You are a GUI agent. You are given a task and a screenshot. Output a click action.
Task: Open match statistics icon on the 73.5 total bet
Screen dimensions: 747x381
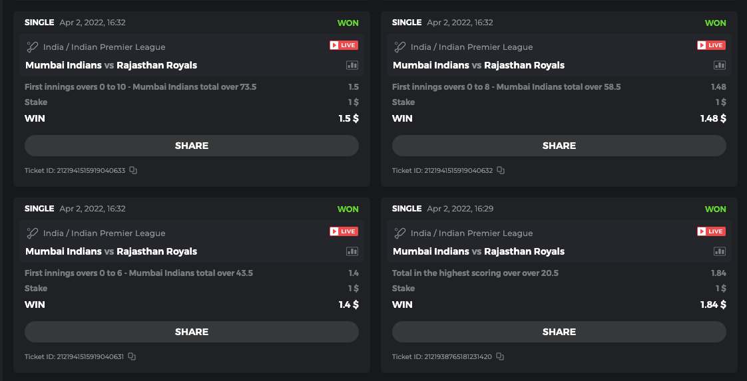coord(352,65)
